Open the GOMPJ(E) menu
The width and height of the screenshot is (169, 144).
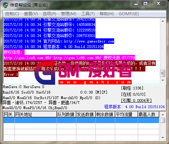[129, 14]
